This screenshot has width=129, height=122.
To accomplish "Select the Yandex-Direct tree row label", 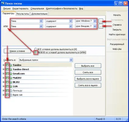I will (x=21, y=69).
